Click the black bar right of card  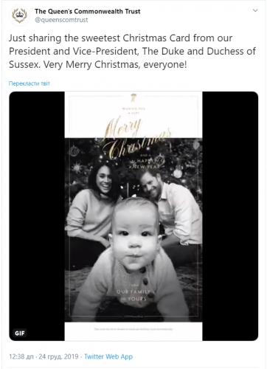230,216
